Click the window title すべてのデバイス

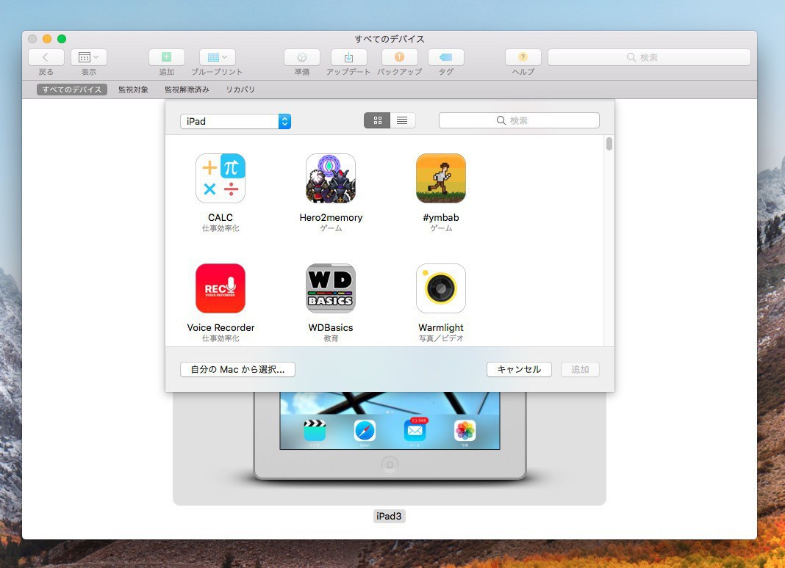pyautogui.click(x=390, y=39)
